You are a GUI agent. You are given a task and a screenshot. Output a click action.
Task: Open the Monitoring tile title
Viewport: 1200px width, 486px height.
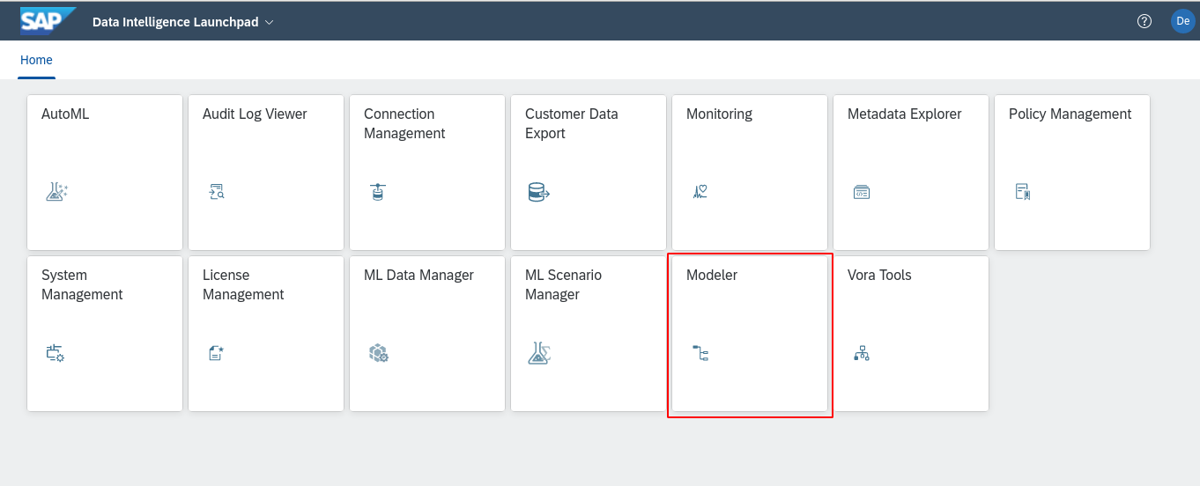point(719,114)
